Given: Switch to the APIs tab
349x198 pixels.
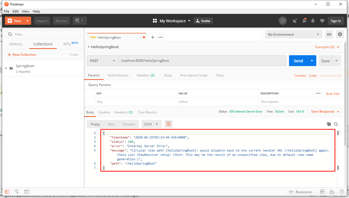Looking at the screenshot, I should click(70, 44).
